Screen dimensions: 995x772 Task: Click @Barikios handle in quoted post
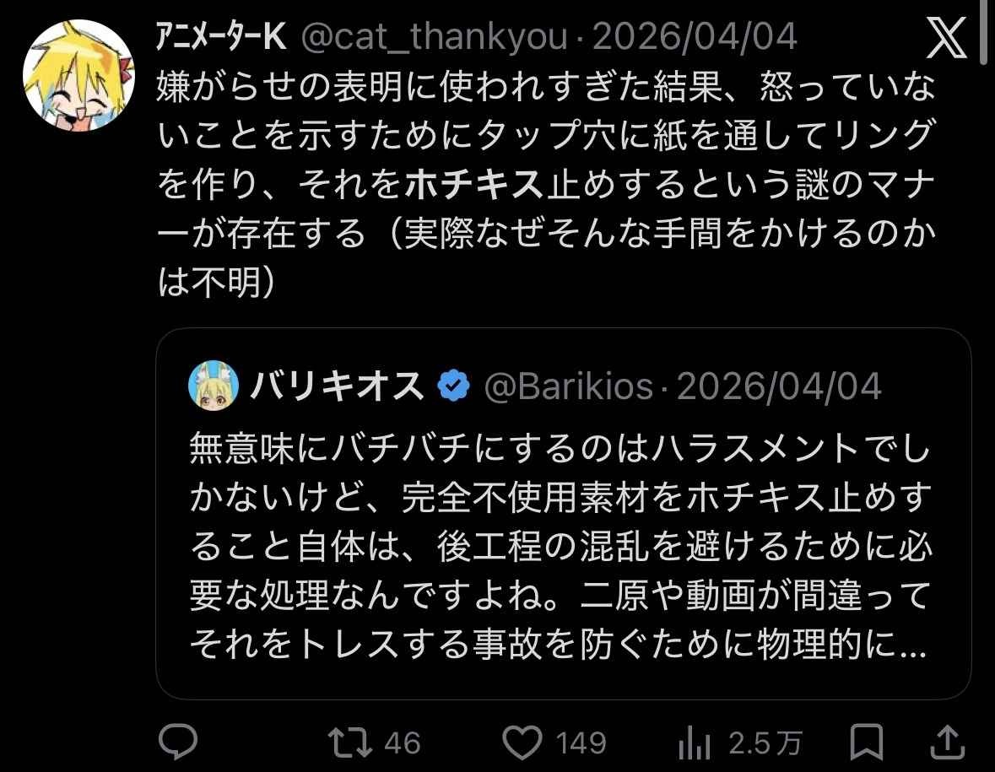[x=568, y=387]
